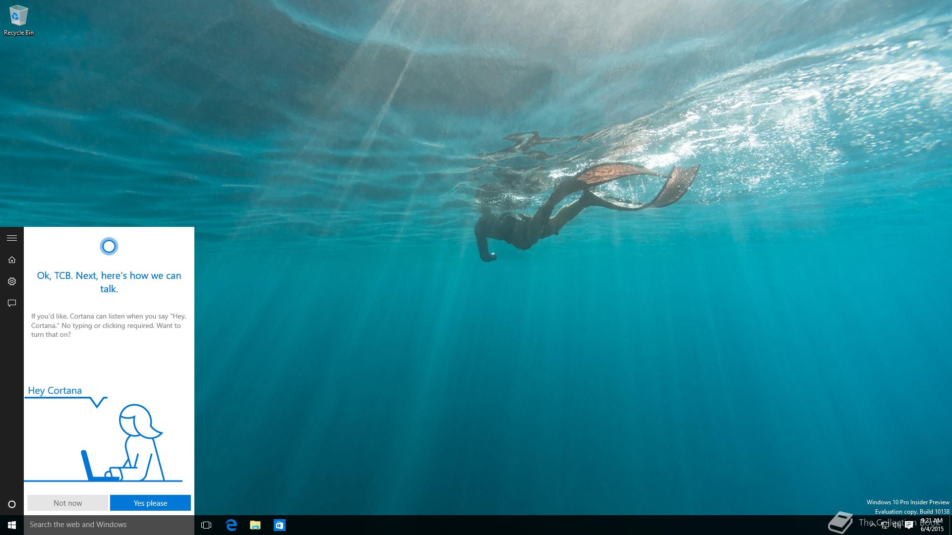This screenshot has width=952, height=535.
Task: Enable Hey Cortana with Yes please
Action: click(x=150, y=503)
